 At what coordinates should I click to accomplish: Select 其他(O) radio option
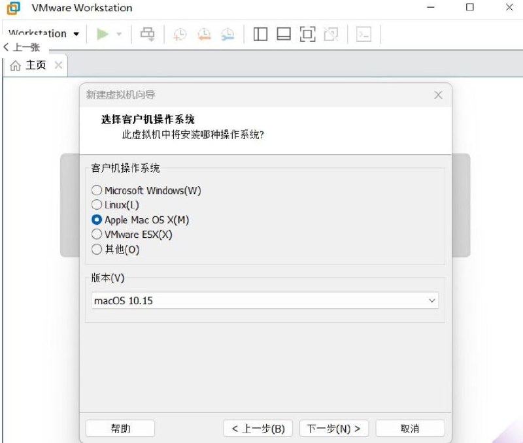click(x=116, y=250)
